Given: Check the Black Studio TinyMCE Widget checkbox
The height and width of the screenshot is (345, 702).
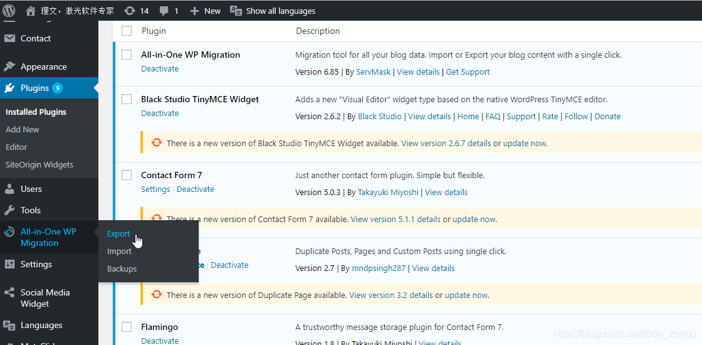Looking at the screenshot, I should pyautogui.click(x=127, y=99).
